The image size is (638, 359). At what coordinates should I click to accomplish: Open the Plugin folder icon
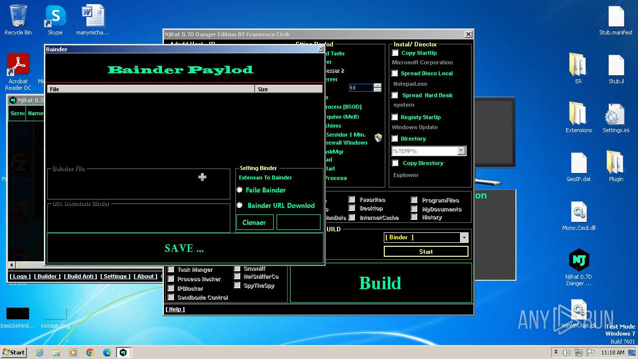616,166
